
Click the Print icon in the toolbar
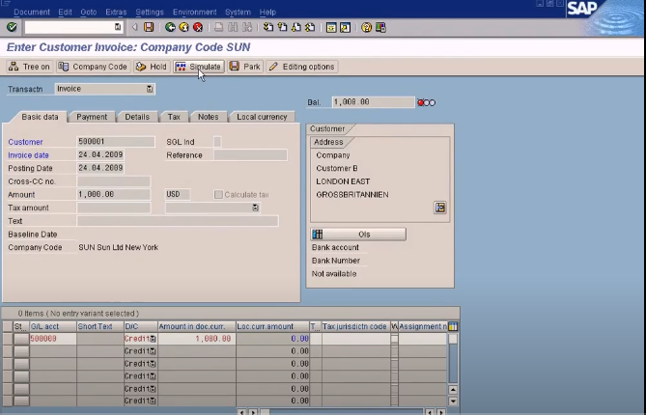pyautogui.click(x=219, y=27)
